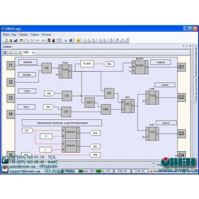The image size is (199, 199).
Task: Switch to the Схема tab
Action: coord(7,47)
